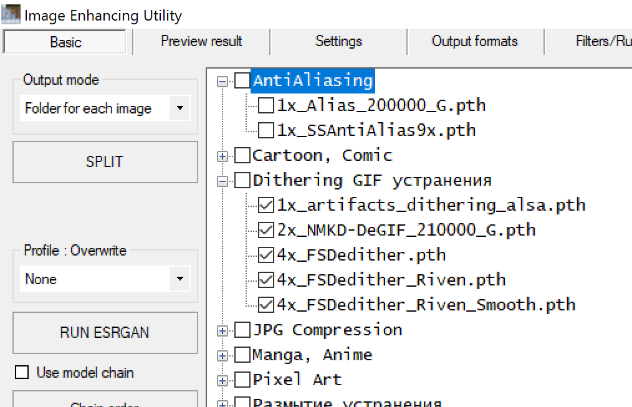Expand the Manga, Anime group
Viewport: 632px width, 407px height.
coord(222,354)
